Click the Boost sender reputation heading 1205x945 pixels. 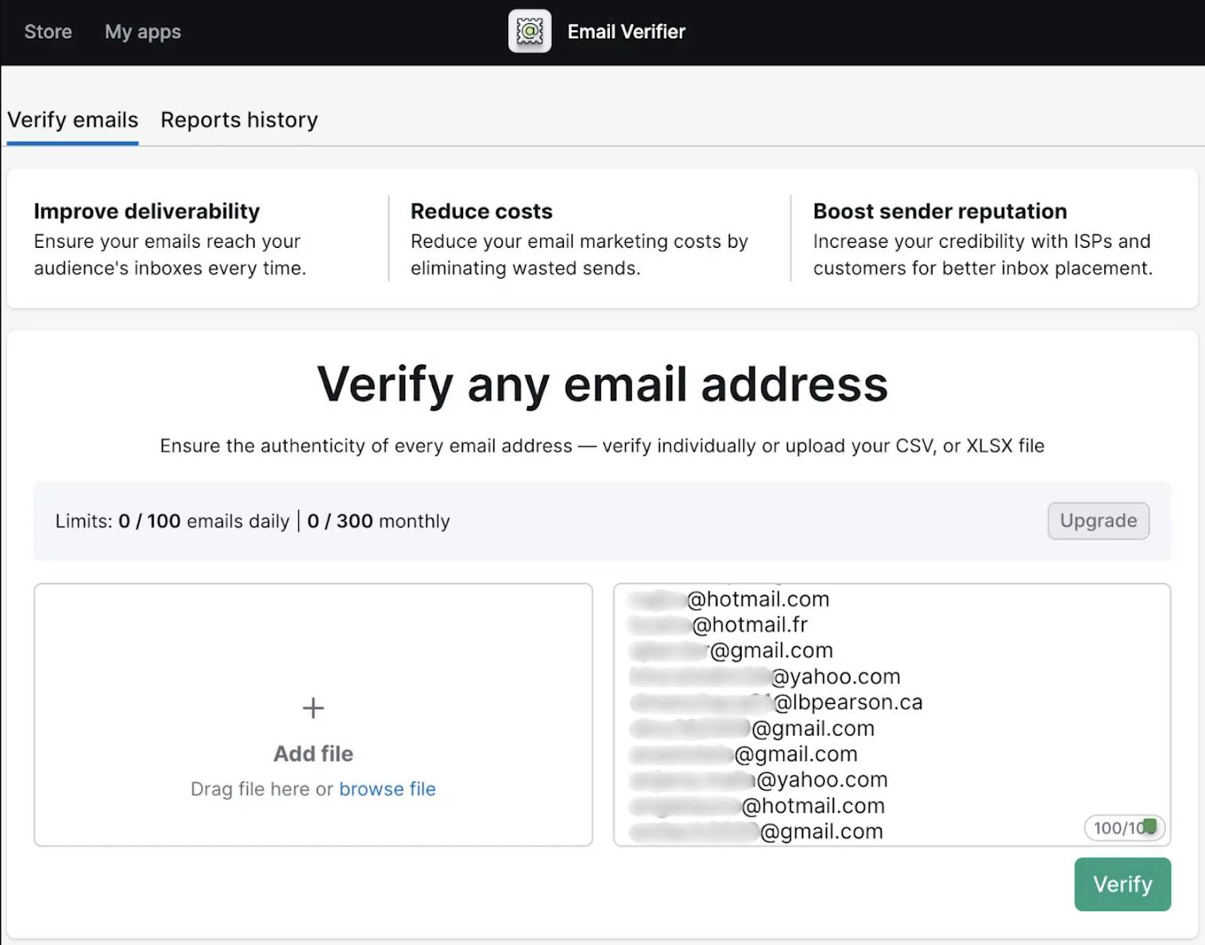939,211
